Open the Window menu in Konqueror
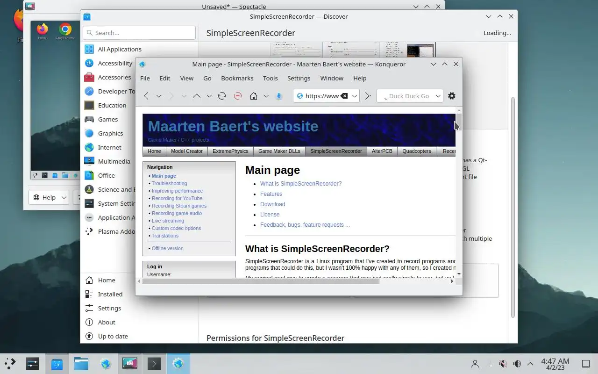The width and height of the screenshot is (598, 374). [332, 78]
